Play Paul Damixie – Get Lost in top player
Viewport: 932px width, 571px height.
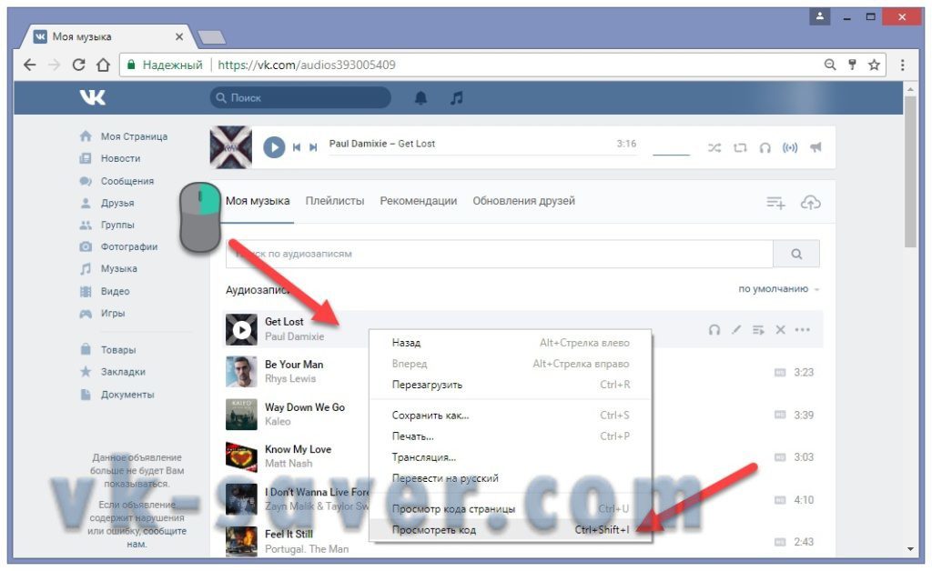click(274, 147)
